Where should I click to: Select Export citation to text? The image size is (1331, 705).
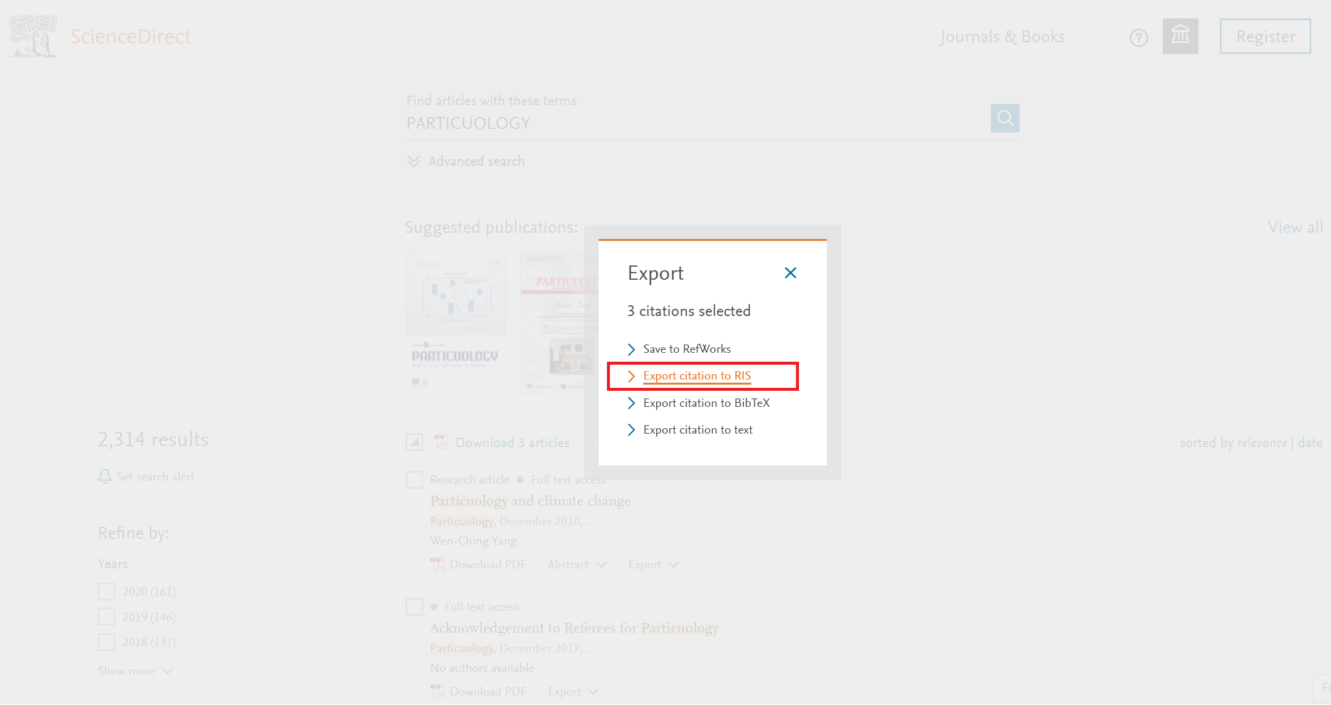tap(690, 429)
